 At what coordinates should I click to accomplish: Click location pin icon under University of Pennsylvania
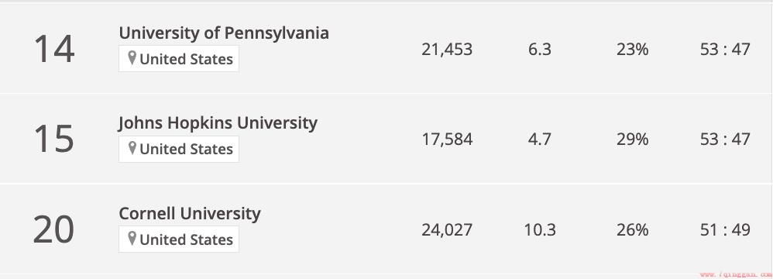coord(132,58)
